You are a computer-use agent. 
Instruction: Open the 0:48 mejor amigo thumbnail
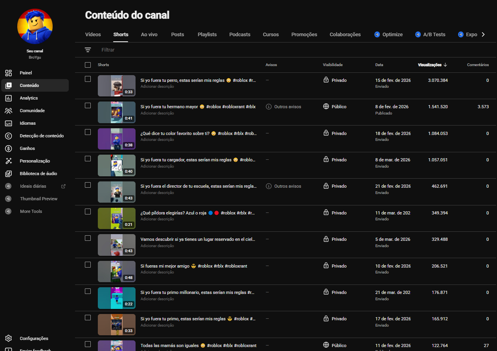pyautogui.click(x=117, y=272)
